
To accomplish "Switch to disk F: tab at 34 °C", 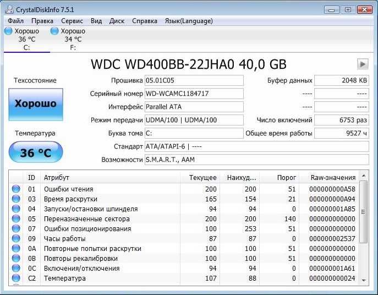I will pos(73,39).
